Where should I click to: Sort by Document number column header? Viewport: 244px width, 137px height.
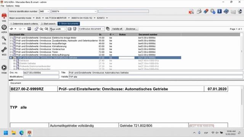point(159,35)
